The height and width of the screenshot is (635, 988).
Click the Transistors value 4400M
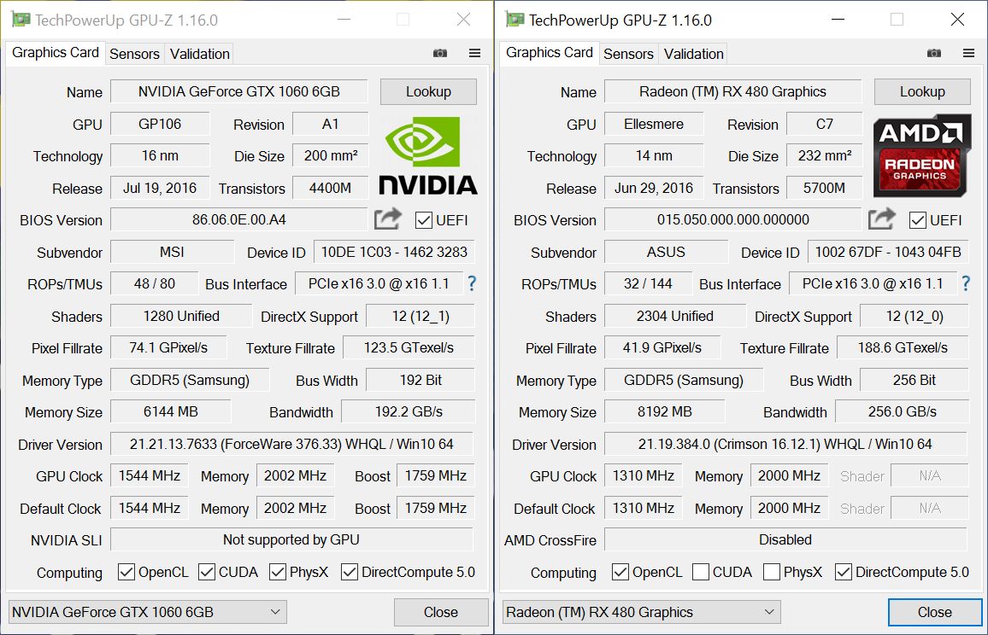click(330, 188)
